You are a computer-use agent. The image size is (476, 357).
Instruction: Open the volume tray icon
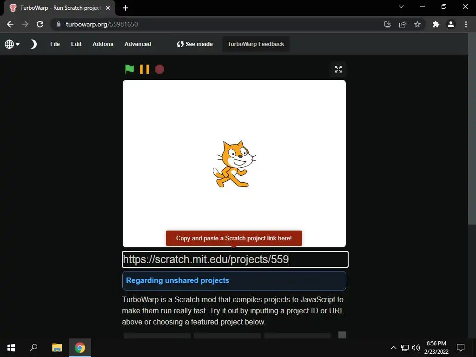416,348
